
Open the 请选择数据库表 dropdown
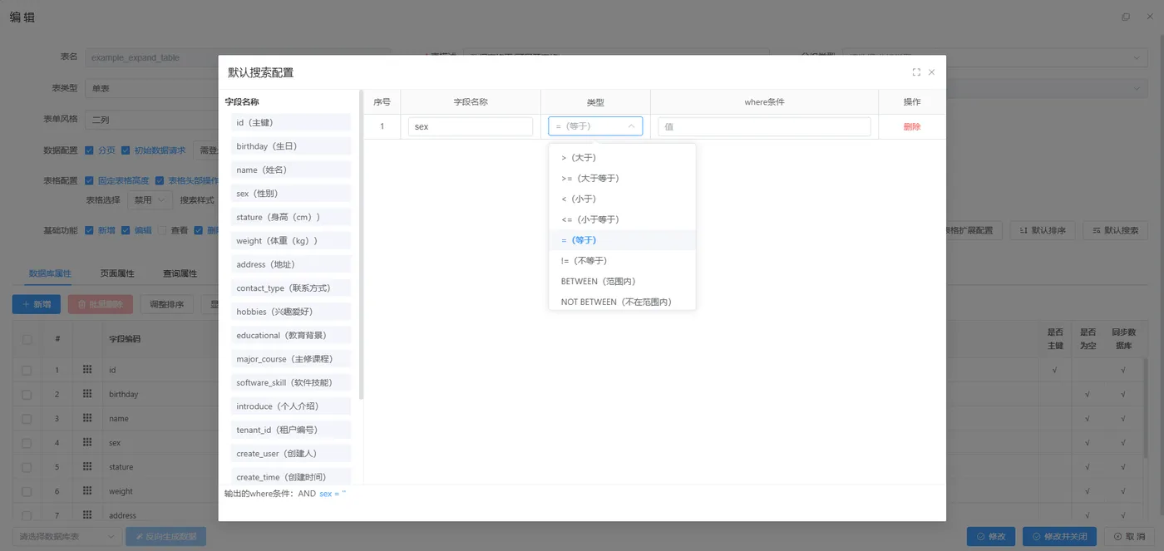tap(65, 536)
